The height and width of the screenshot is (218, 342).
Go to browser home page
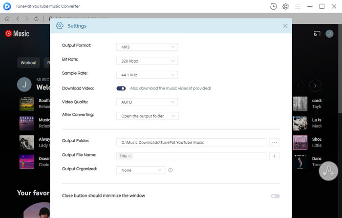(7, 19)
